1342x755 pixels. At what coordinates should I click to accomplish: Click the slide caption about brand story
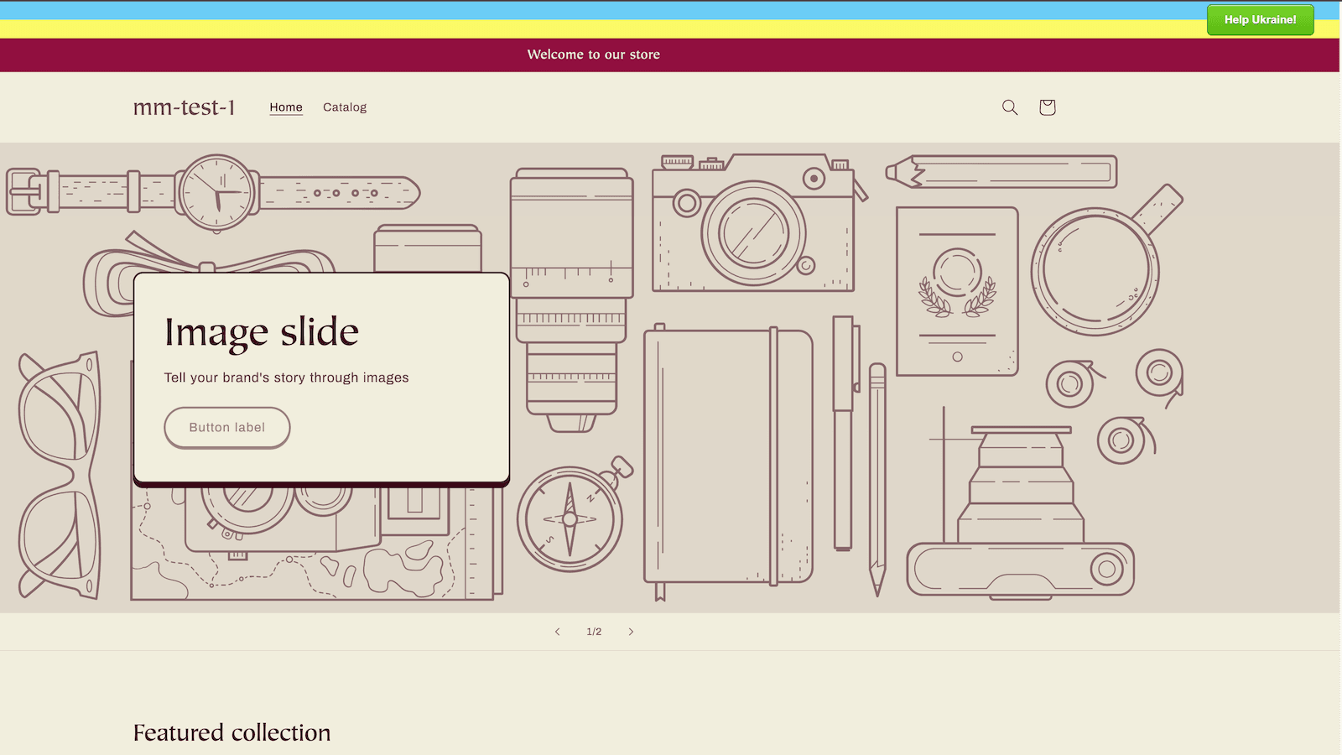[x=286, y=377]
